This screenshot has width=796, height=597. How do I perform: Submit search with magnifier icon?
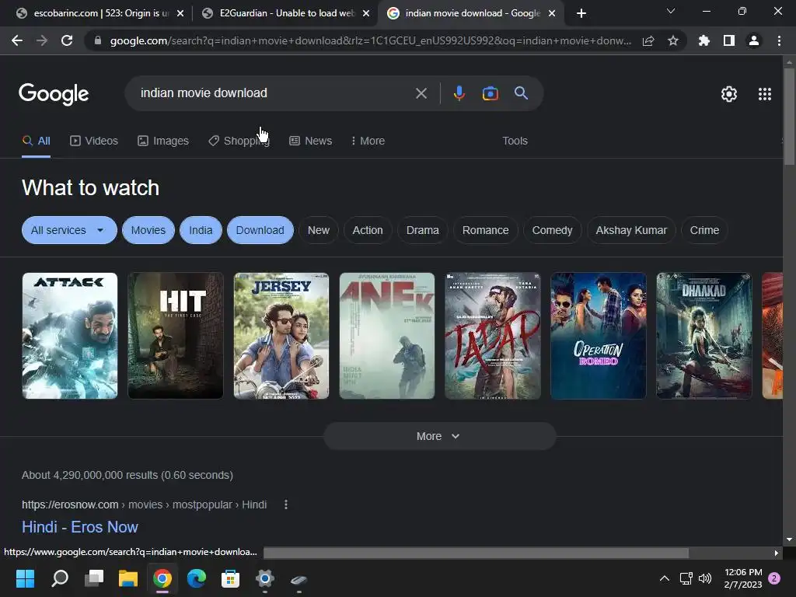(521, 93)
